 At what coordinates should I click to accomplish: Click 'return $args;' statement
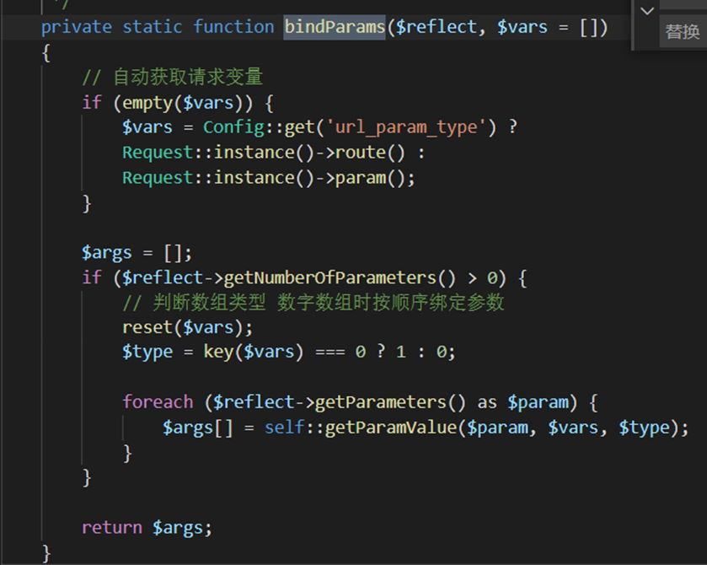[x=147, y=528]
